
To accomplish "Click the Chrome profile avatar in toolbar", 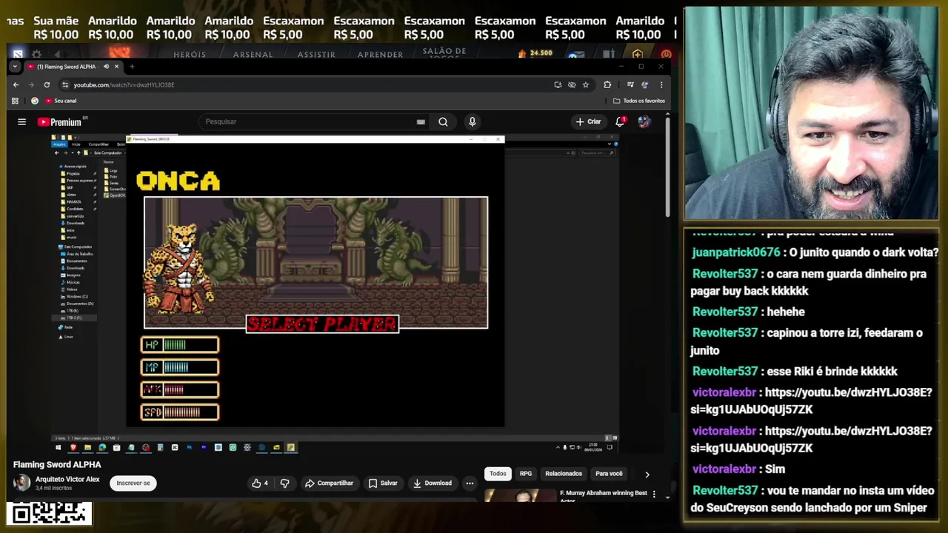I will coord(645,85).
